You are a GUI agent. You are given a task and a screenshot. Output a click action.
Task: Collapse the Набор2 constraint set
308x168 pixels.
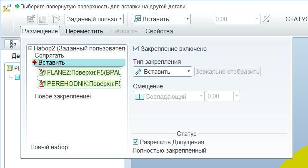click(x=30, y=48)
